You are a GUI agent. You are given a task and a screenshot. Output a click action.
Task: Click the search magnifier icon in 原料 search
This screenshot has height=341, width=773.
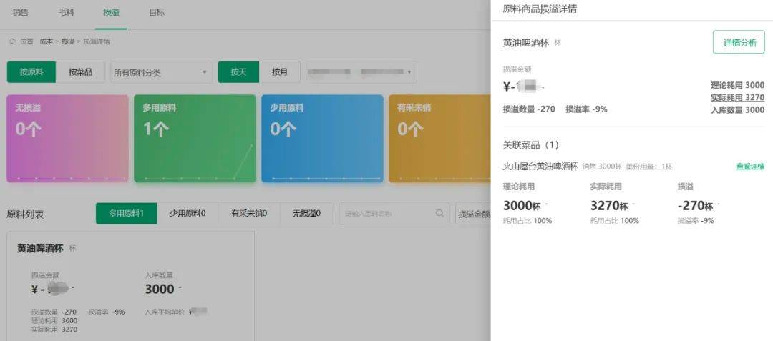click(439, 213)
